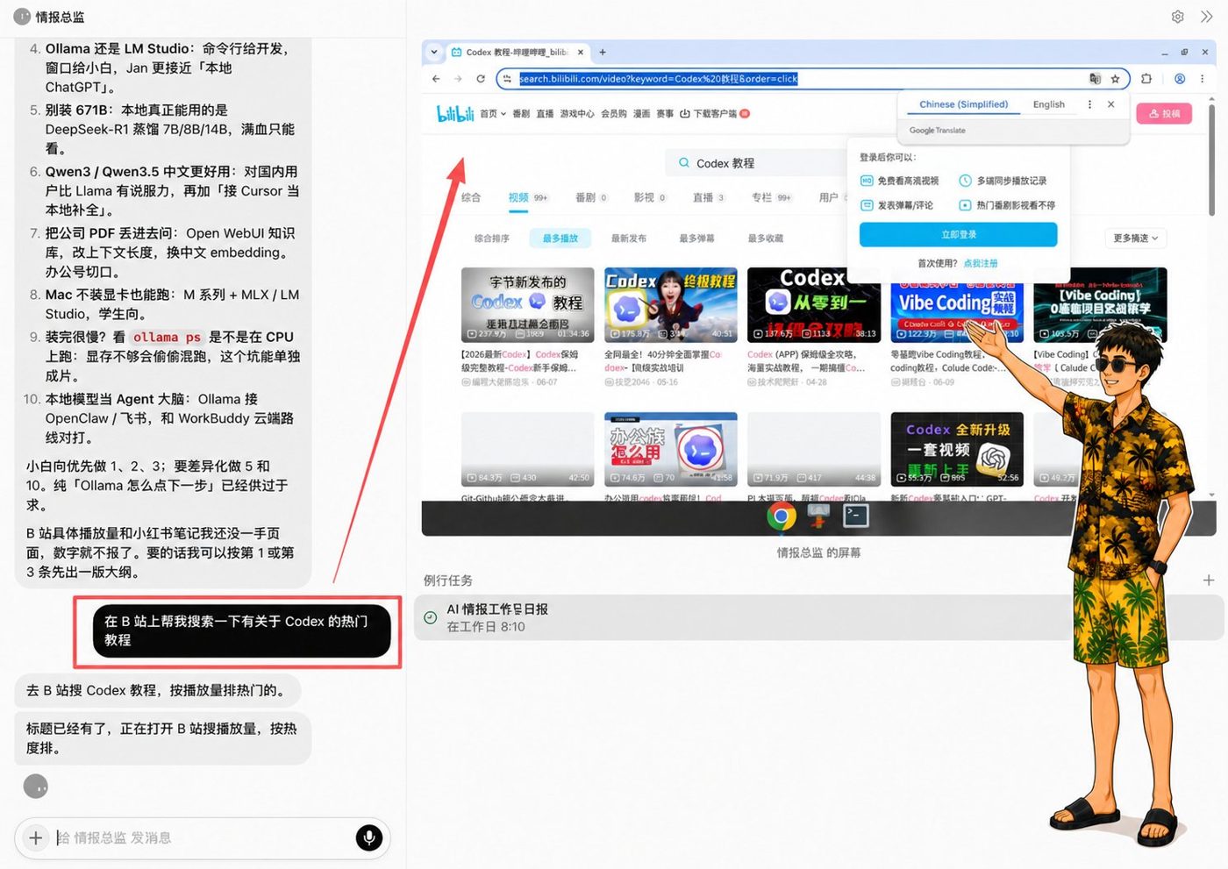Image resolution: width=1228 pixels, height=869 pixels.
Task: Add an attachment with the plus button in message box
Action: point(35,838)
